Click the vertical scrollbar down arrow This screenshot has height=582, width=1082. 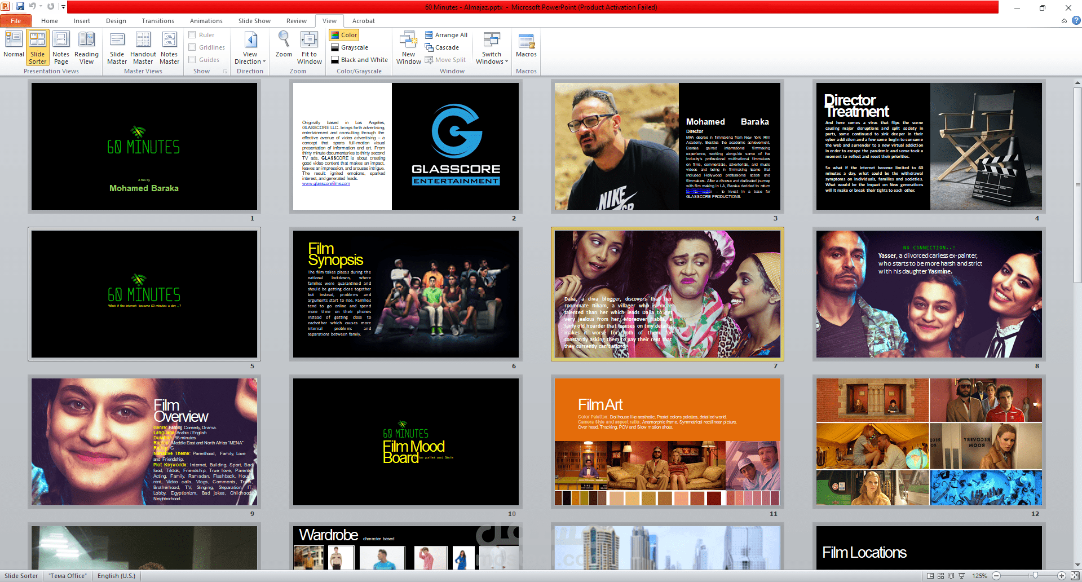1077,565
